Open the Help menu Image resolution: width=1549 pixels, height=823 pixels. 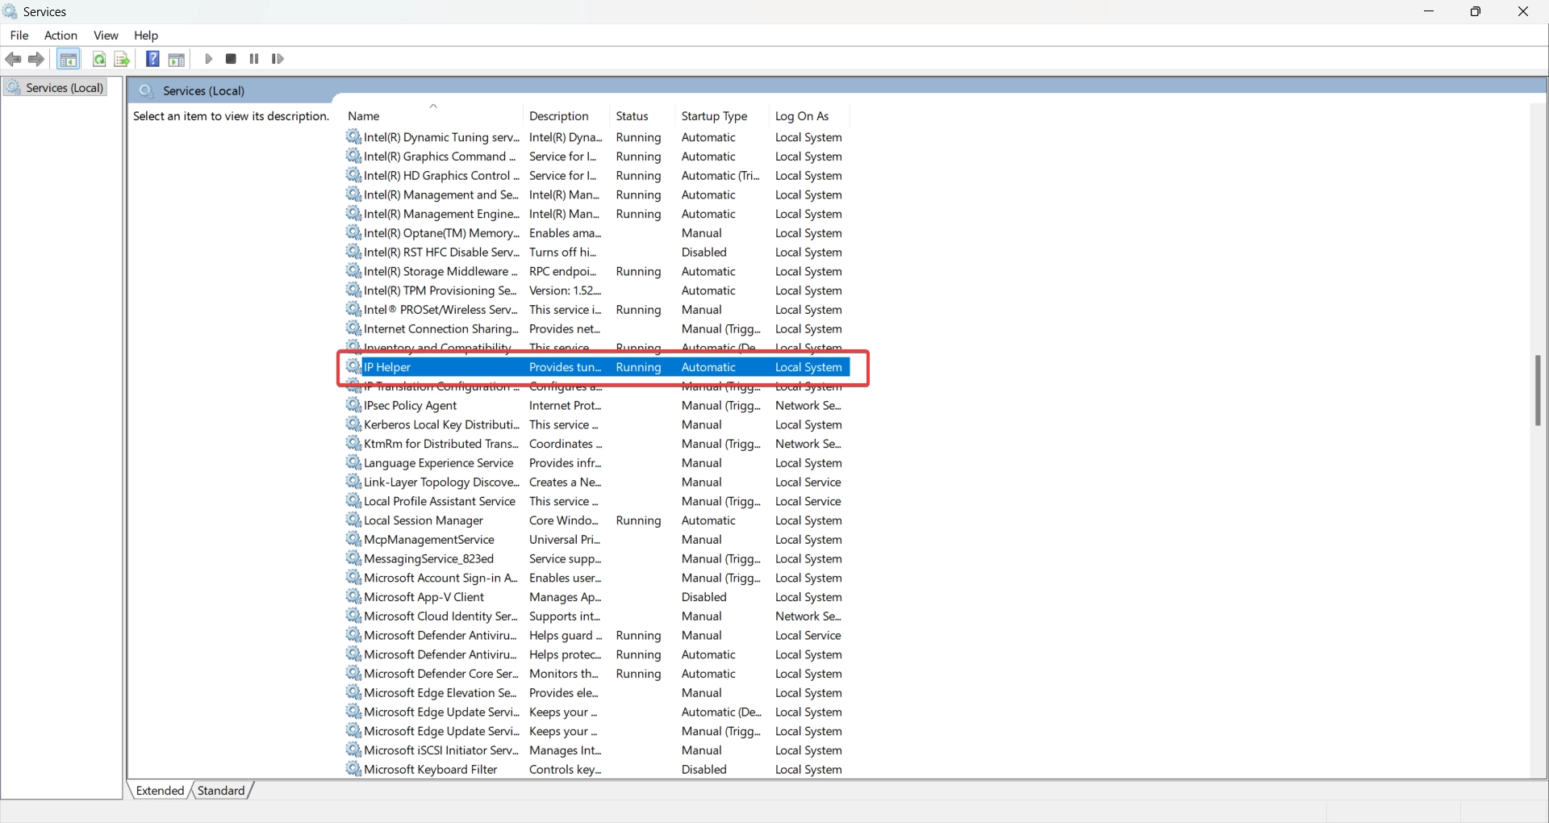click(x=146, y=36)
